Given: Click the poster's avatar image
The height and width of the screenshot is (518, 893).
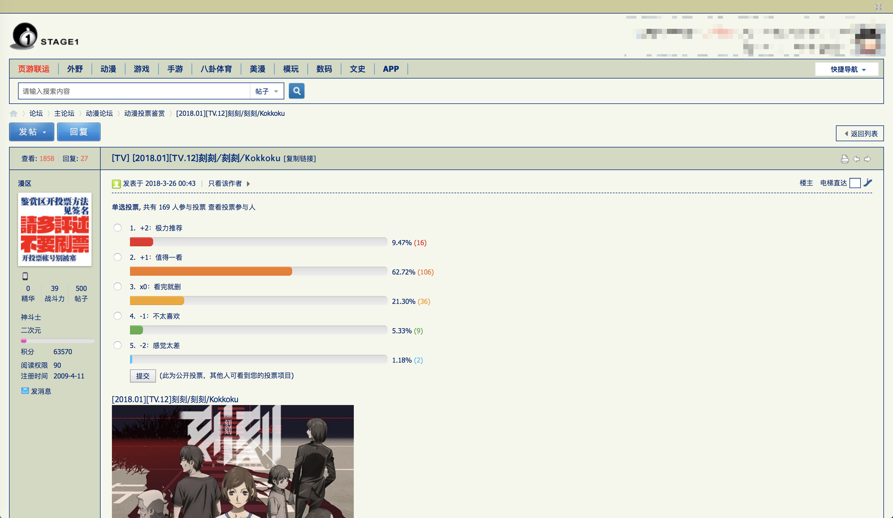Looking at the screenshot, I should [x=55, y=229].
